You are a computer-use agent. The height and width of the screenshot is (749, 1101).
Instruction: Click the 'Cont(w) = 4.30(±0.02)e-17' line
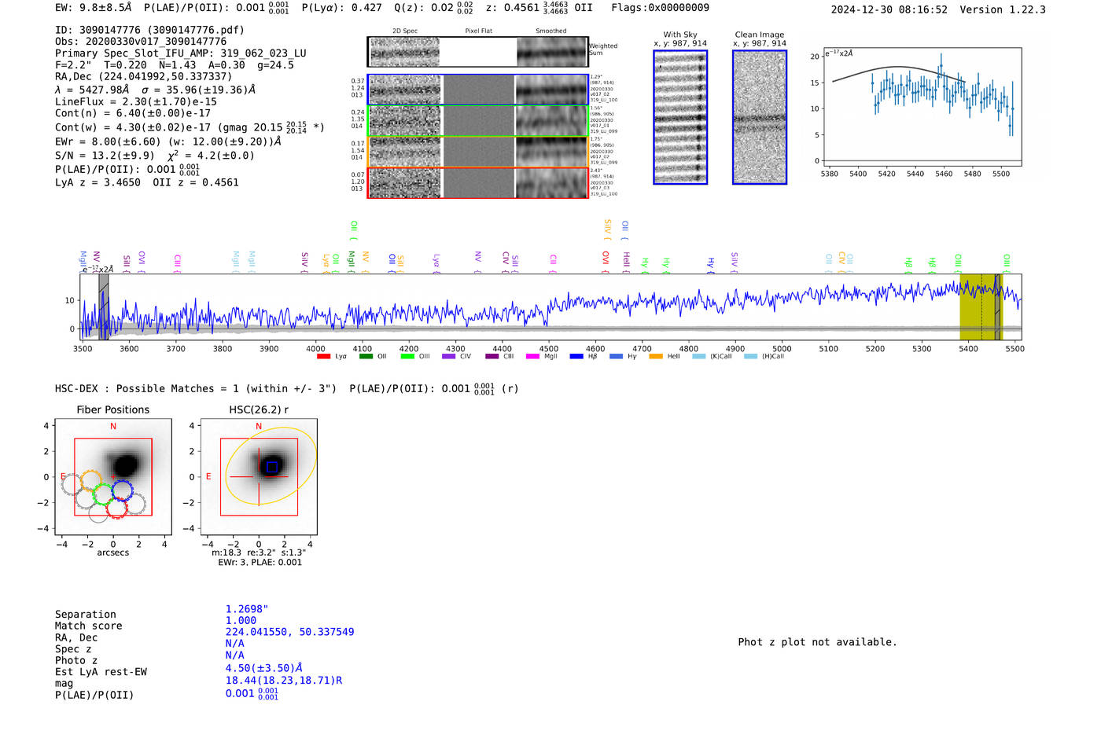pos(133,127)
